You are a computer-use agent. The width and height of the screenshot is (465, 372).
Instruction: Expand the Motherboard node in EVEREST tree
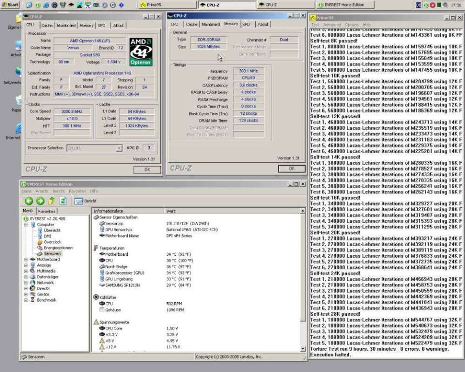(x=26, y=259)
